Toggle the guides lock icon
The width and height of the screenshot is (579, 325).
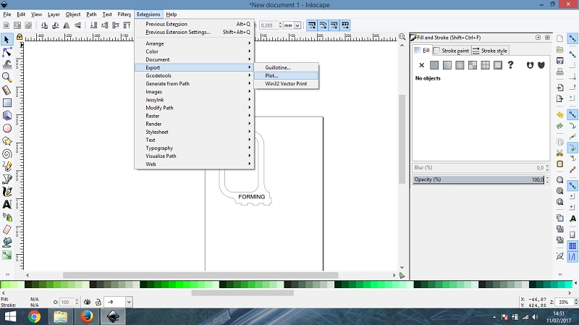coord(20,37)
